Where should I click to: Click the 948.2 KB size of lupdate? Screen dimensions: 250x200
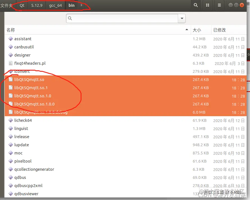coord(201,145)
